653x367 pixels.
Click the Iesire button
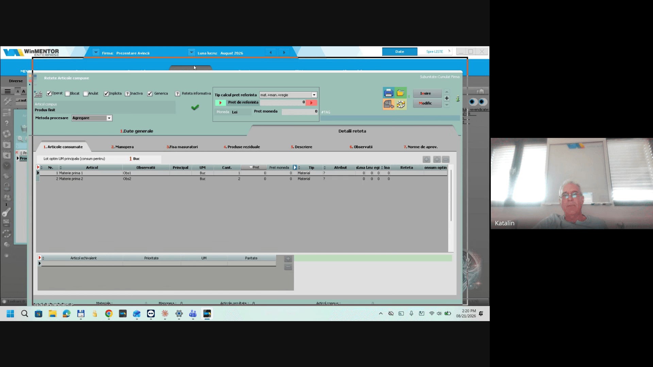[427, 93]
